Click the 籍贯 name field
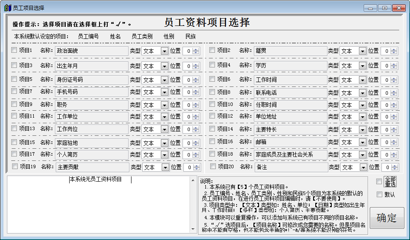Screen dimensions: 410x240 [x=291, y=51]
